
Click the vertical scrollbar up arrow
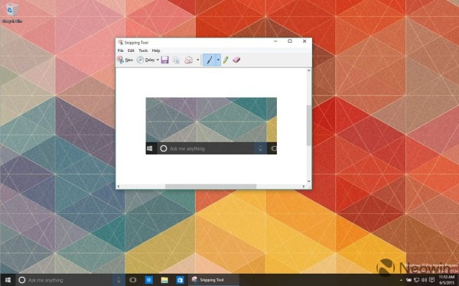(x=309, y=70)
